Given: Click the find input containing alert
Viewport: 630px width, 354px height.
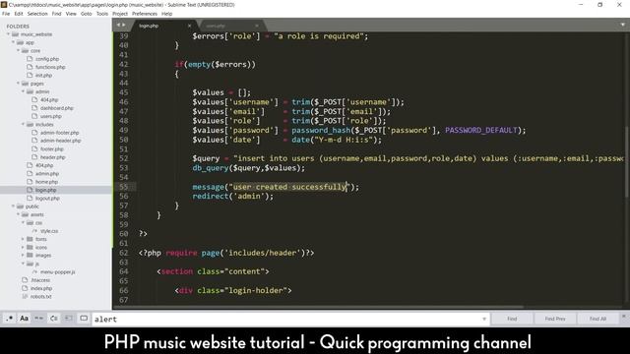Looking at the screenshot, I should 286,319.
